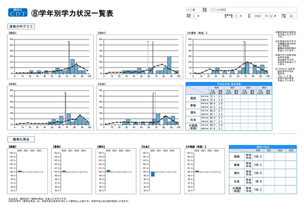
Task: Click the 外国語（英語） frequency distribution chart
Action: [x=229, y=57]
